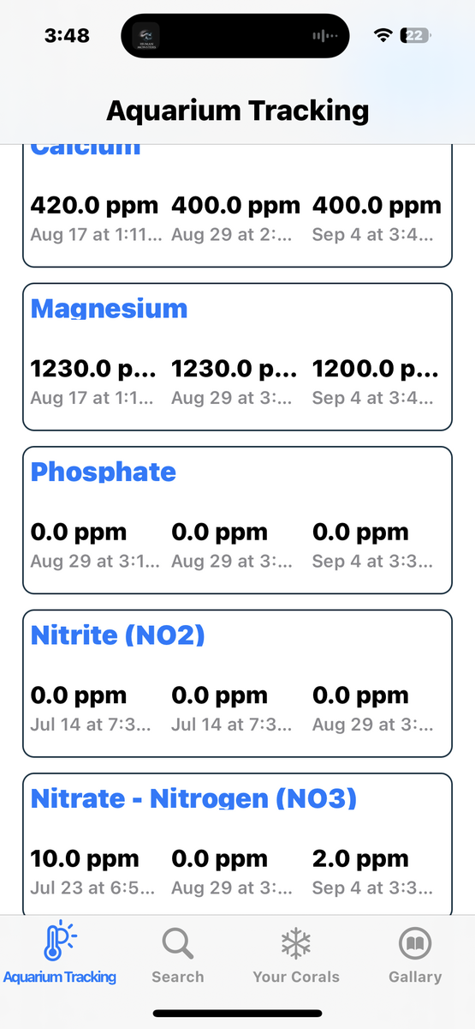This screenshot has width=475, height=1029.
Task: Switch to the Your Corals tab label
Action: point(296,977)
